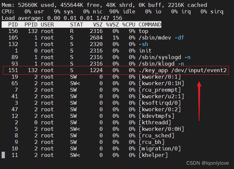This screenshot has height=169, width=234.
Task: Click VSZ value 2684 of mdev
Action: point(96,38)
